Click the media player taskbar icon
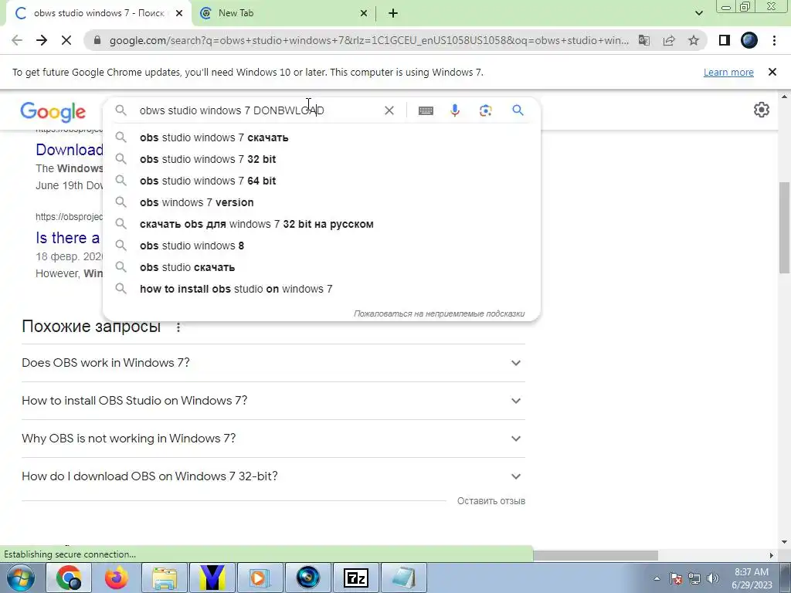Image resolution: width=791 pixels, height=593 pixels. tap(260, 578)
